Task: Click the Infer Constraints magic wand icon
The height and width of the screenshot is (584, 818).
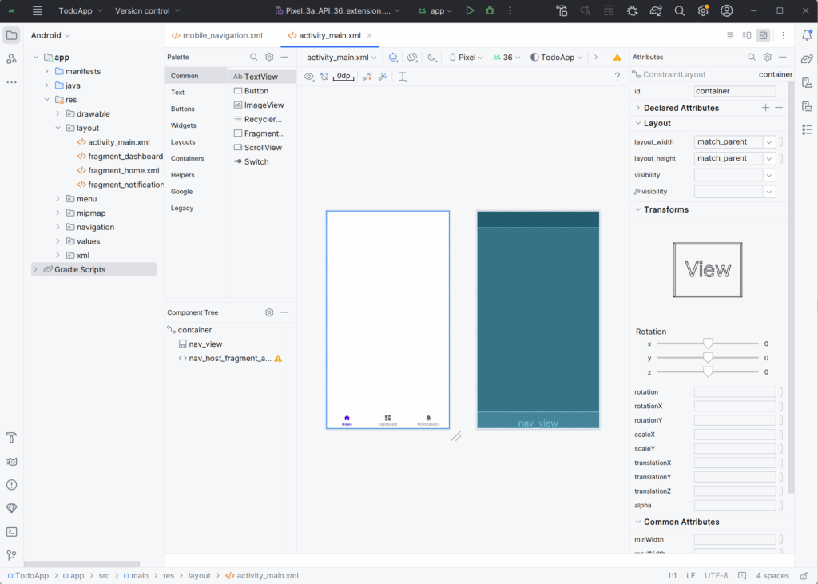Action: pyautogui.click(x=383, y=77)
